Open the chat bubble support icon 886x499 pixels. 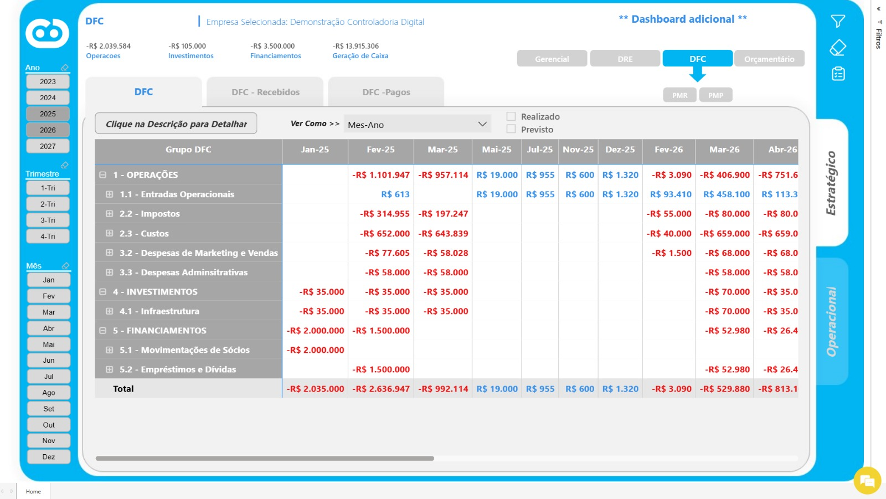[867, 481]
